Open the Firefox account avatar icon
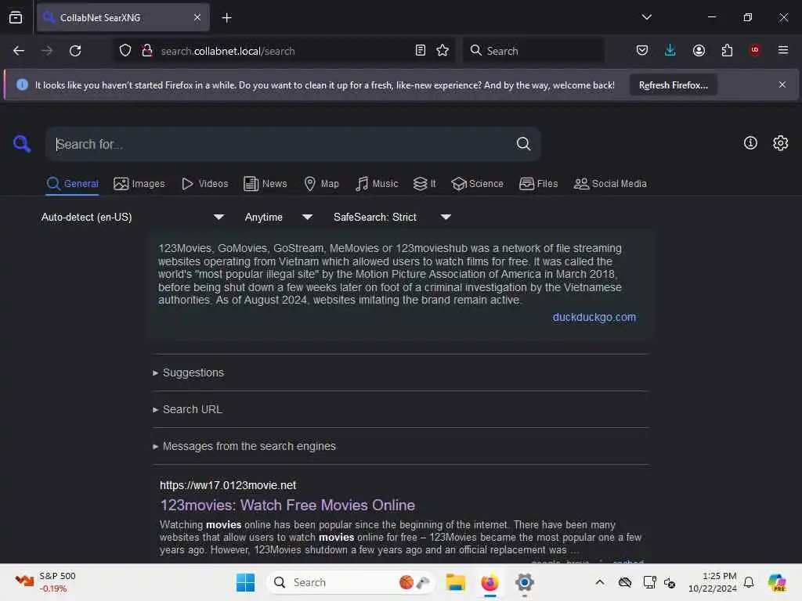The height and width of the screenshot is (601, 802). pos(699,51)
